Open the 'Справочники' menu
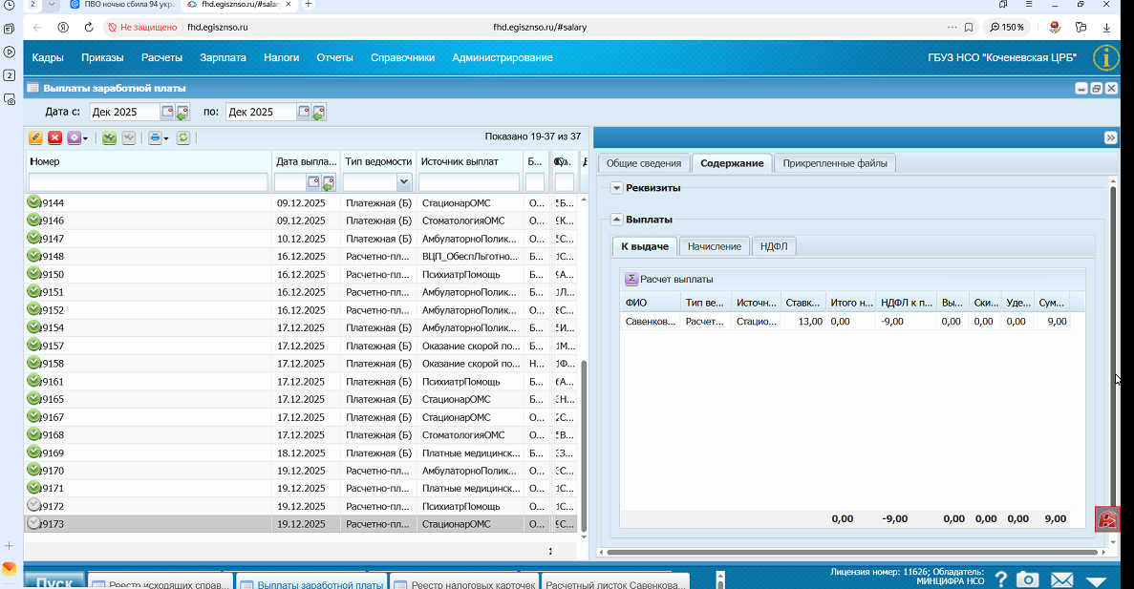This screenshot has width=1134, height=589. pos(402,58)
